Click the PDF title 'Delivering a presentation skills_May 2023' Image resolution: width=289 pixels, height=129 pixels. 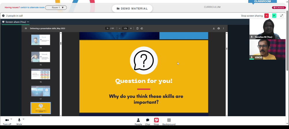click(x=48, y=28)
